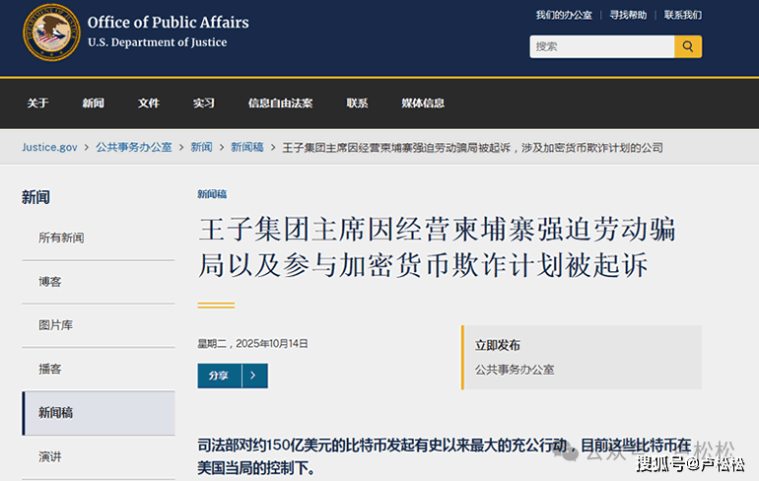Type in the 搜索 search field
The height and width of the screenshot is (481, 759).
click(x=601, y=46)
